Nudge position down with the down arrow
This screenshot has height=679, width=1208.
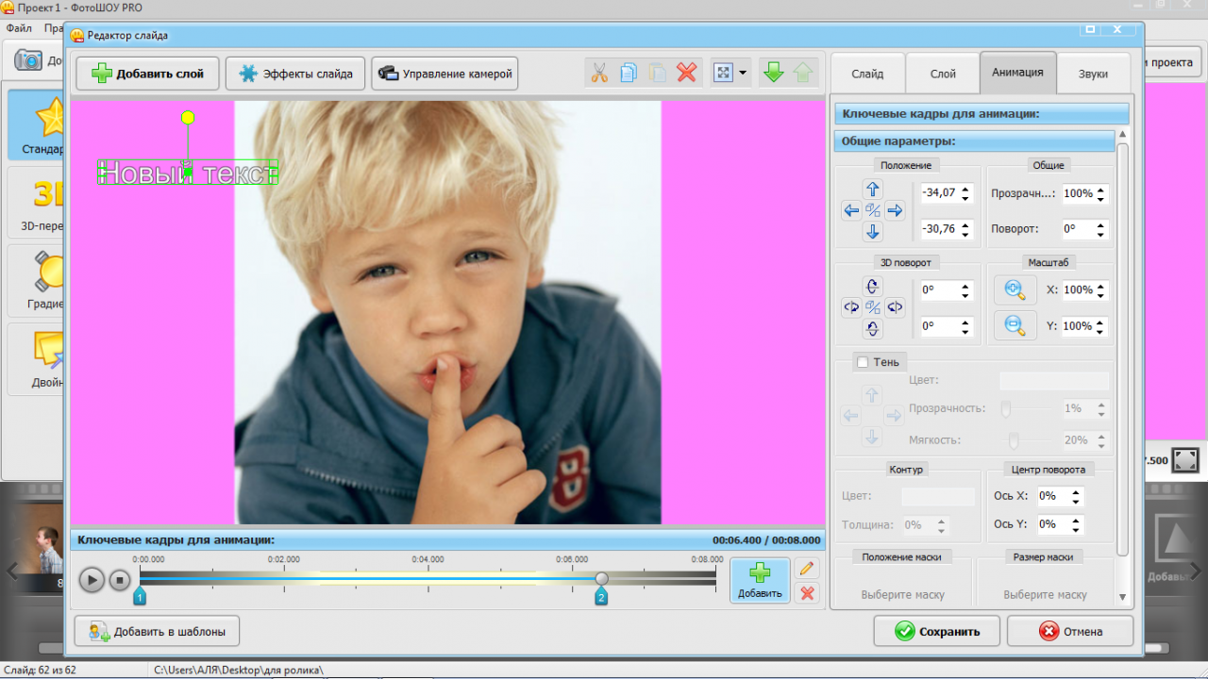tap(873, 232)
